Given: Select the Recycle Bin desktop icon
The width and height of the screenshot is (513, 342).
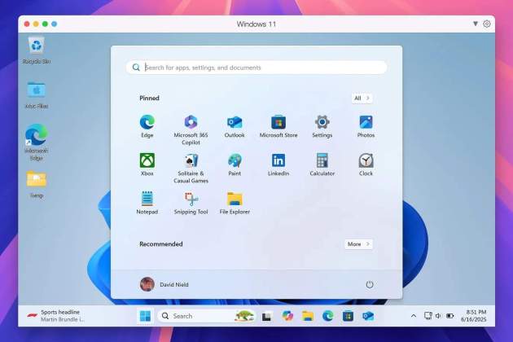Looking at the screenshot, I should (x=37, y=50).
